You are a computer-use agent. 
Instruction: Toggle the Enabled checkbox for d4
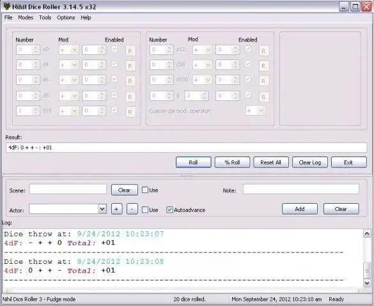[114, 64]
